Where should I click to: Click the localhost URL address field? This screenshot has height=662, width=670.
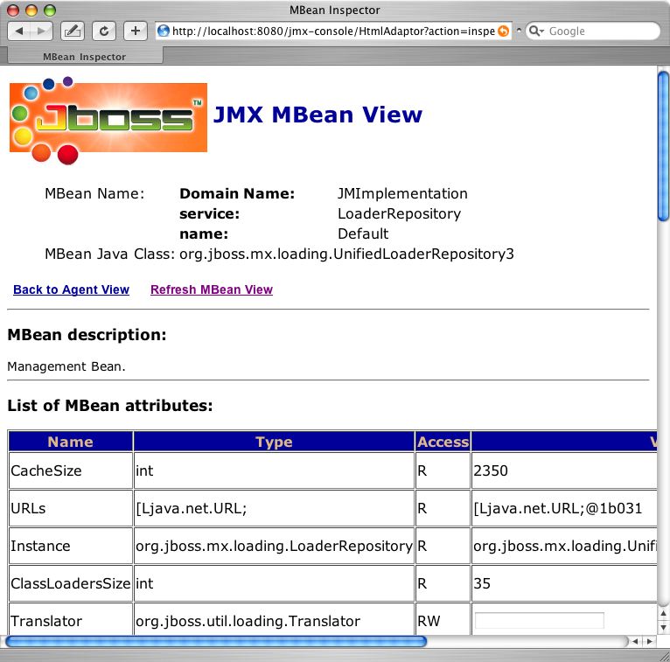(x=333, y=31)
